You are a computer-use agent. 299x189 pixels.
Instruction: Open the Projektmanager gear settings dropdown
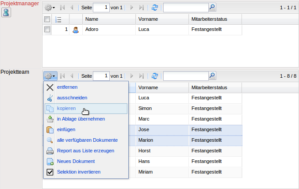[x=50, y=8]
